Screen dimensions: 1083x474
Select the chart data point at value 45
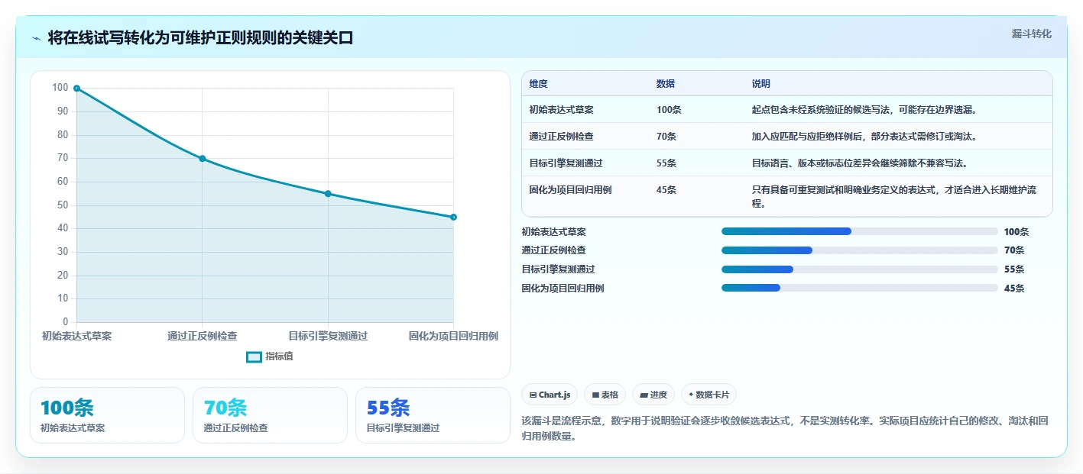pos(454,218)
